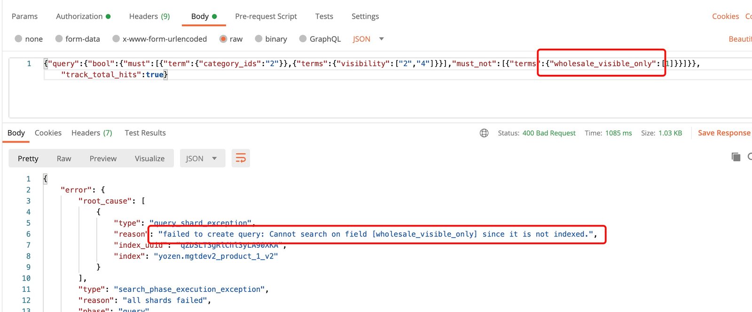Open the Cookies link at top right
752x312 pixels.
725,16
